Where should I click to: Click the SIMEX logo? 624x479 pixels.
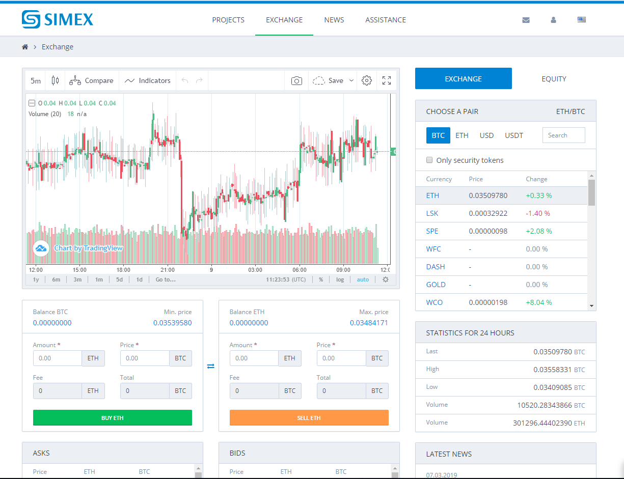click(58, 19)
